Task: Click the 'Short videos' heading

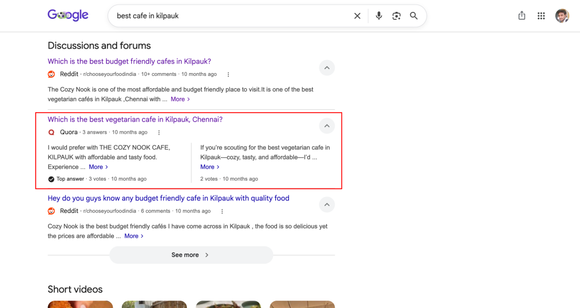Action: pos(75,289)
